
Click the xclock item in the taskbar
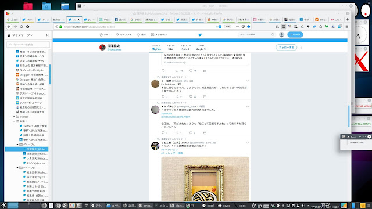point(208,206)
